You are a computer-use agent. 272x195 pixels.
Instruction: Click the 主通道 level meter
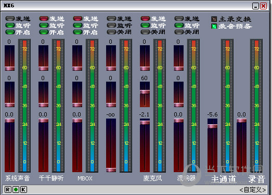pyautogui.click(x=227, y=106)
